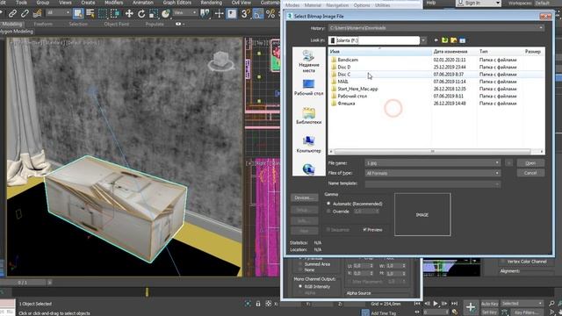Click Select and Manipulate crosshair icon
The image size is (562, 316).
(219, 14)
